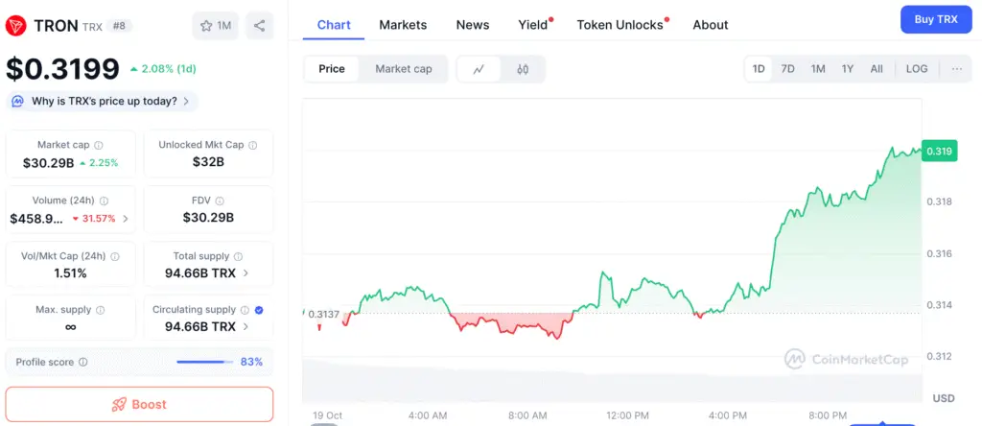Viewport: 982px width, 426px height.
Task: Click the Market cap info icon
Action: (100, 145)
